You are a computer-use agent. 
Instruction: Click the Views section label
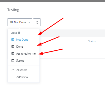(x=14, y=33)
